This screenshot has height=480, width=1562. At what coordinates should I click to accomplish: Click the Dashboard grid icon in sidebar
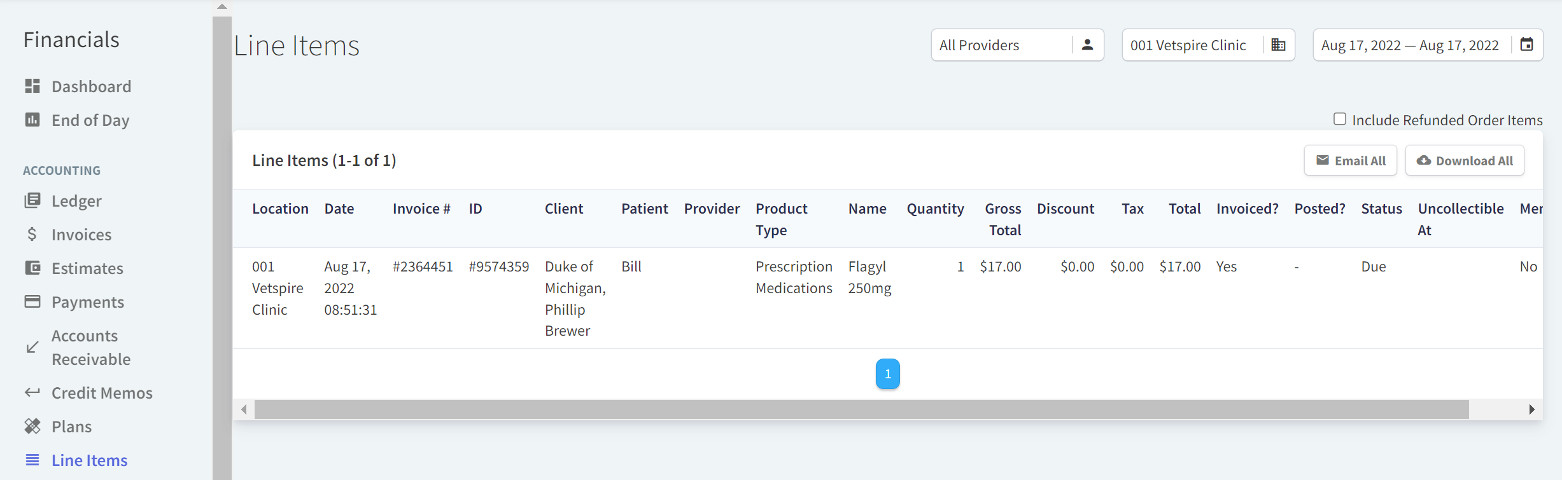32,86
